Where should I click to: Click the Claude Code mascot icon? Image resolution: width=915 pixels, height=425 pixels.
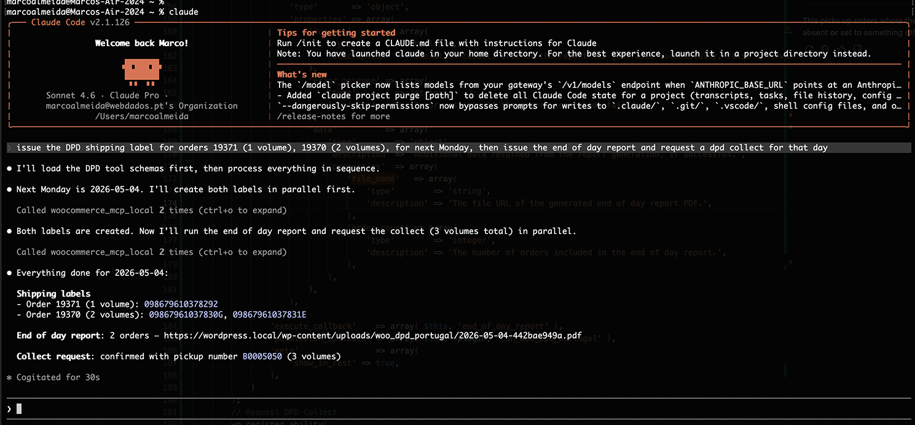pos(142,71)
